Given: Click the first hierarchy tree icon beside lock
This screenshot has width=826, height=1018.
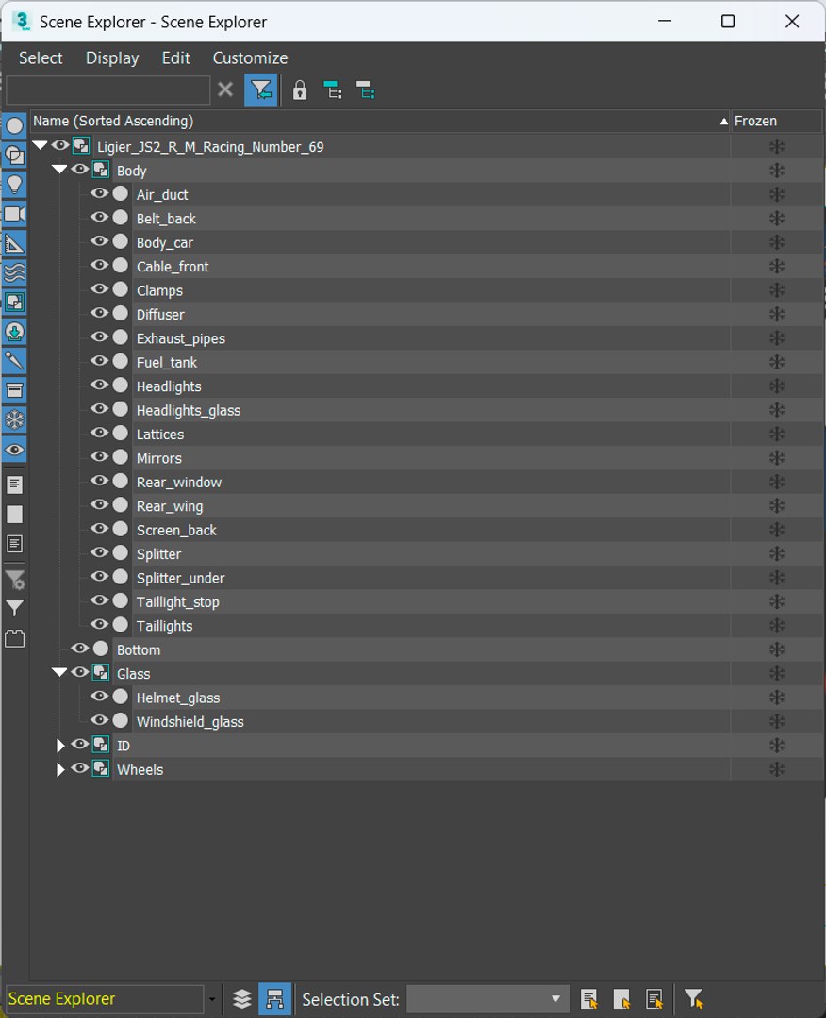Looking at the screenshot, I should point(333,90).
